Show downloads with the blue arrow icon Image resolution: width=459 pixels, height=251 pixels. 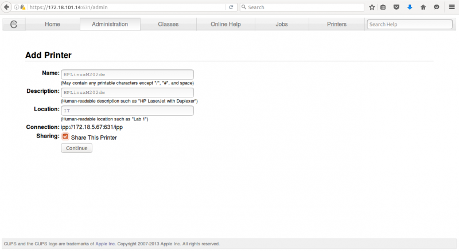click(410, 7)
